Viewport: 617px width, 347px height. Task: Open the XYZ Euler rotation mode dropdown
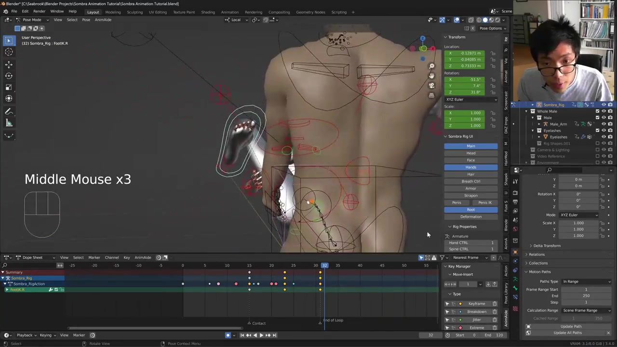470,99
